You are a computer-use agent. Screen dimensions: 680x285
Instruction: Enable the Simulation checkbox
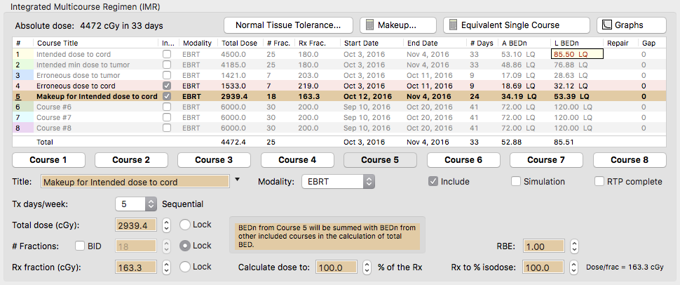pyautogui.click(x=517, y=181)
